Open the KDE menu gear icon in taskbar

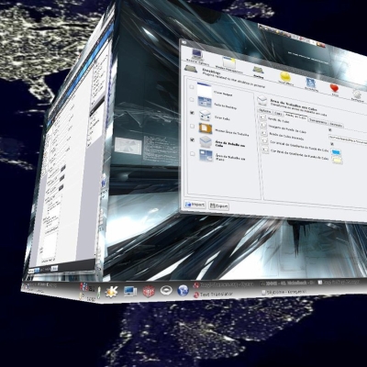(x=111, y=291)
